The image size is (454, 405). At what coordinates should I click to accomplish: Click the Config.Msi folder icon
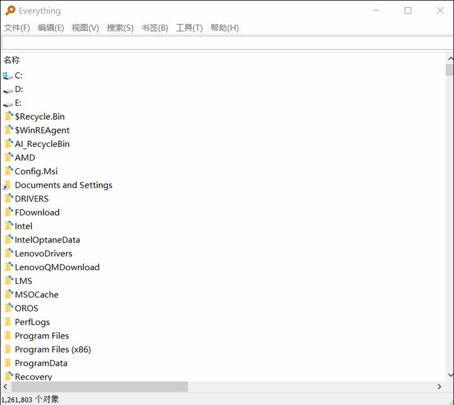click(9, 171)
